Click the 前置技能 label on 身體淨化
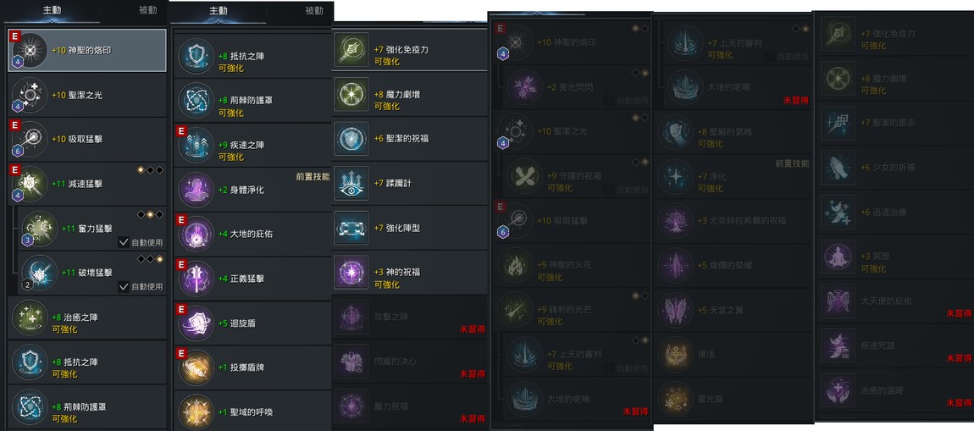The image size is (974, 431). point(313,177)
